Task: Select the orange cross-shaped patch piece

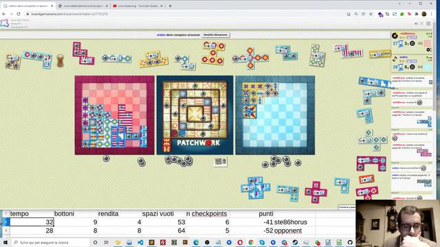Action: [x=250, y=58]
